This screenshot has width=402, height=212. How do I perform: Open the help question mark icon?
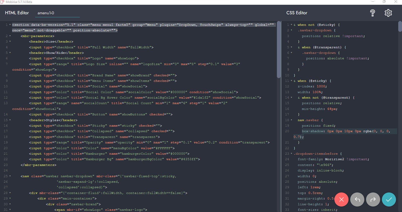(373, 13)
